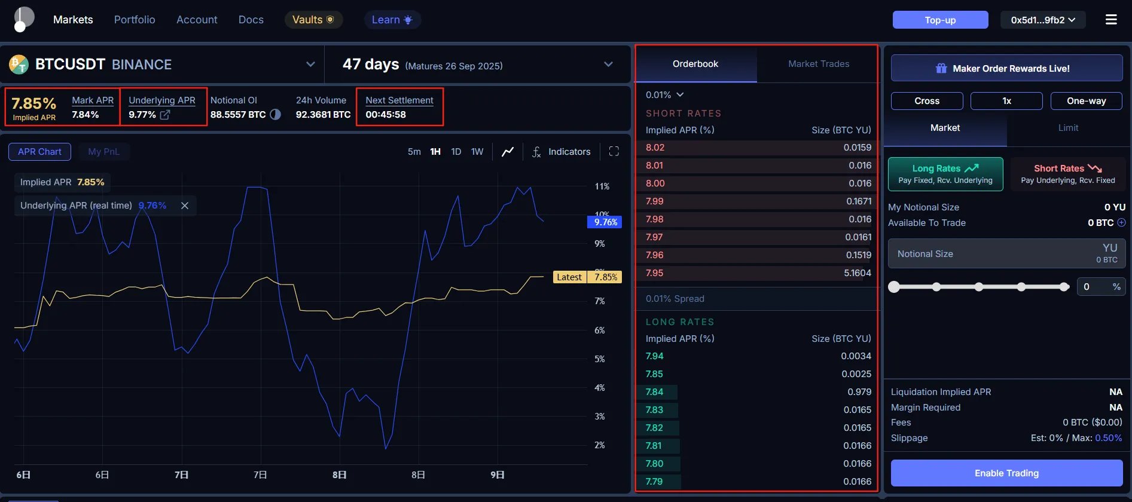
Task: Select the 8.02 short rate row
Action: (757, 148)
